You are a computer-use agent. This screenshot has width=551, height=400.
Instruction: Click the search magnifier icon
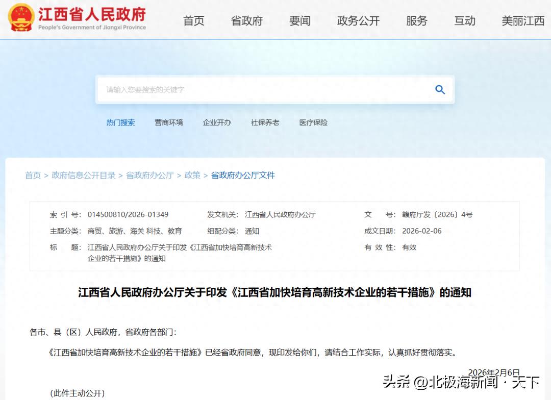click(x=440, y=89)
